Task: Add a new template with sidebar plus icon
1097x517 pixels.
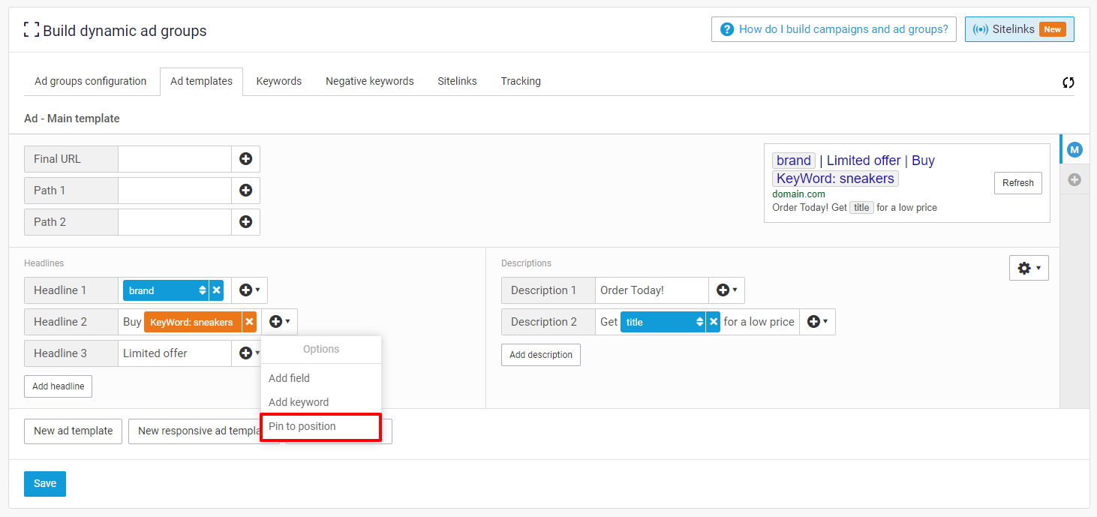Action: (1074, 180)
